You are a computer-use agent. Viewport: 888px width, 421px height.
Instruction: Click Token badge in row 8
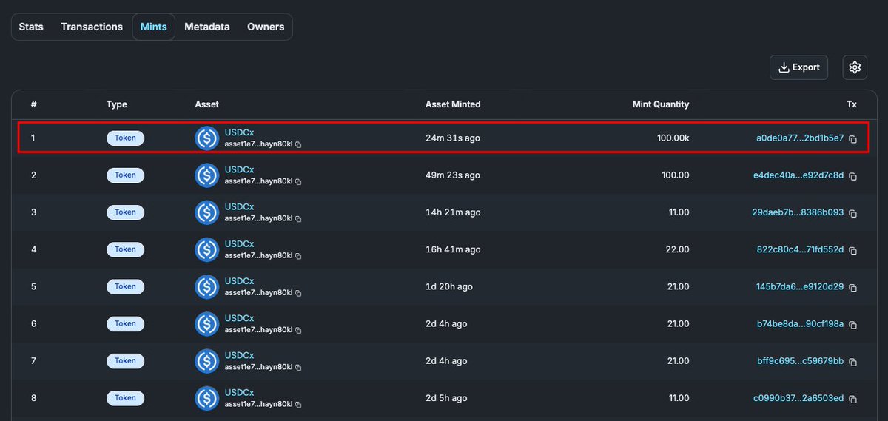[x=125, y=398]
